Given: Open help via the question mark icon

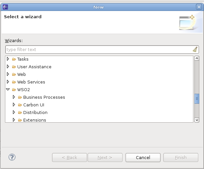Looking at the screenshot, I should pyautogui.click(x=12, y=157).
